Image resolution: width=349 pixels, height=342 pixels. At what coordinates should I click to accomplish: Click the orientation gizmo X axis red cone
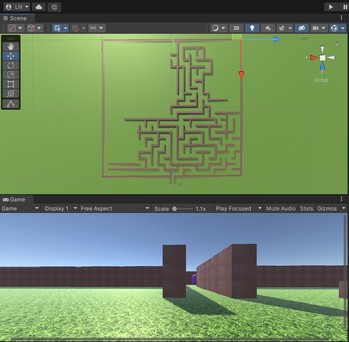pyautogui.click(x=314, y=58)
